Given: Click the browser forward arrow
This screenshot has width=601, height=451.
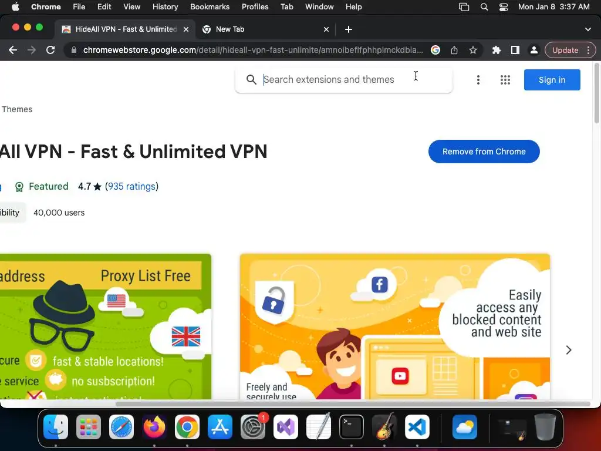Looking at the screenshot, I should pyautogui.click(x=32, y=51).
